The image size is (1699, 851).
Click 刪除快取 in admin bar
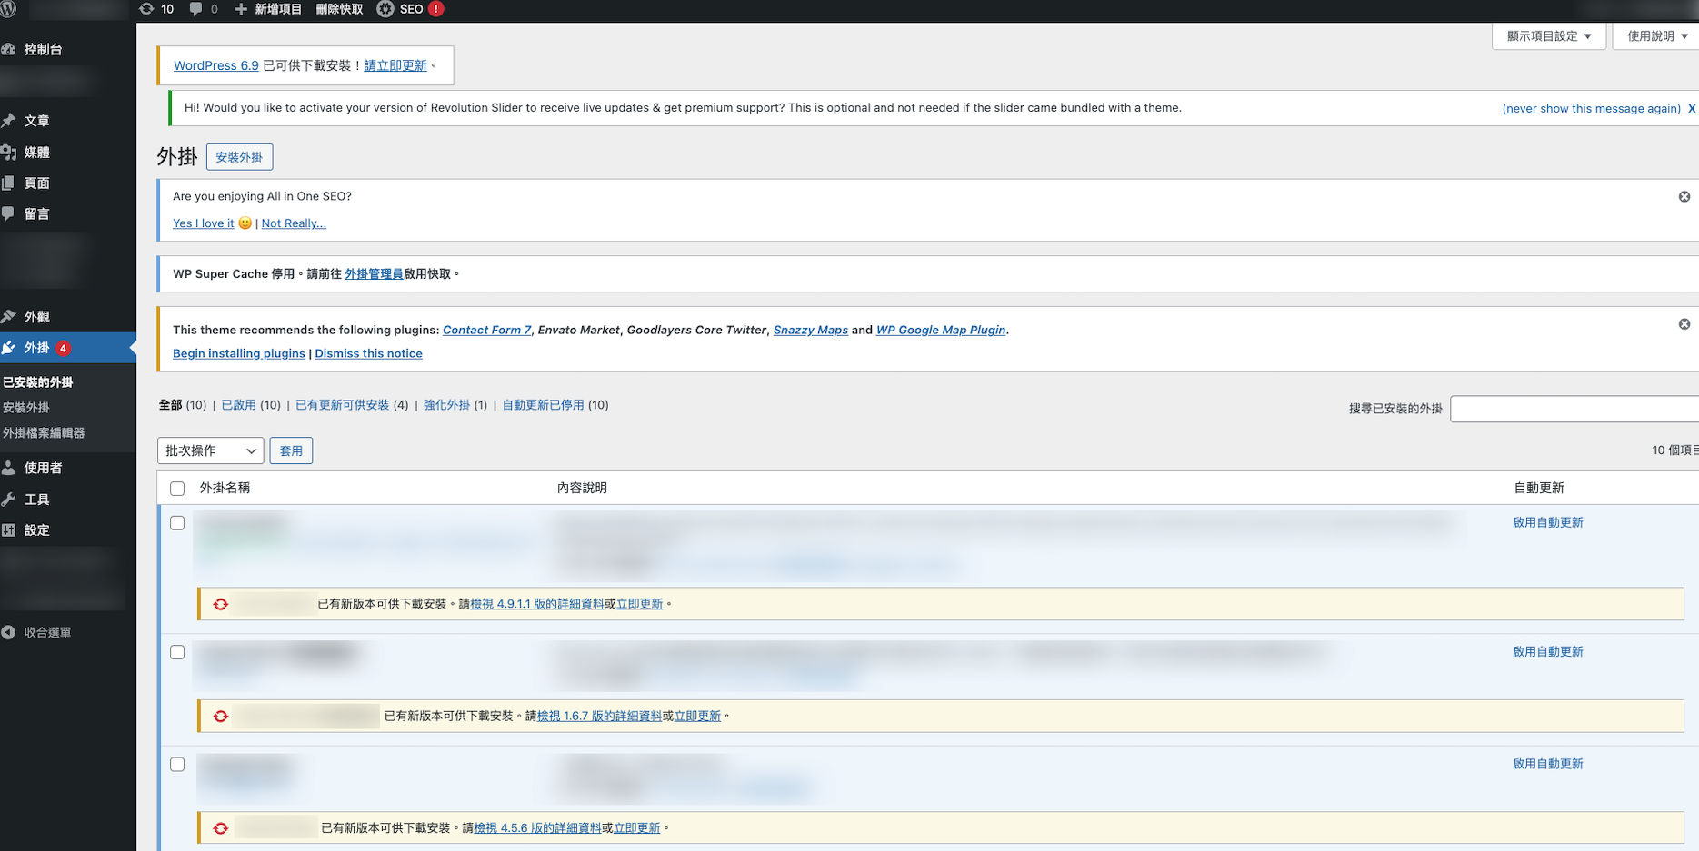(x=339, y=9)
